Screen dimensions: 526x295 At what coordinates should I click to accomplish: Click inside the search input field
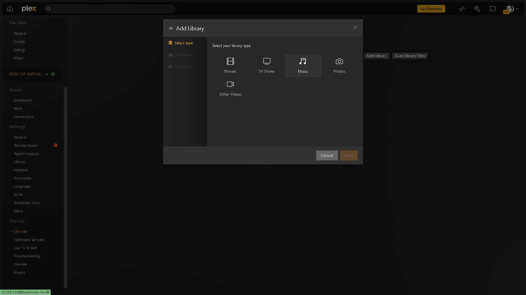click(x=108, y=9)
